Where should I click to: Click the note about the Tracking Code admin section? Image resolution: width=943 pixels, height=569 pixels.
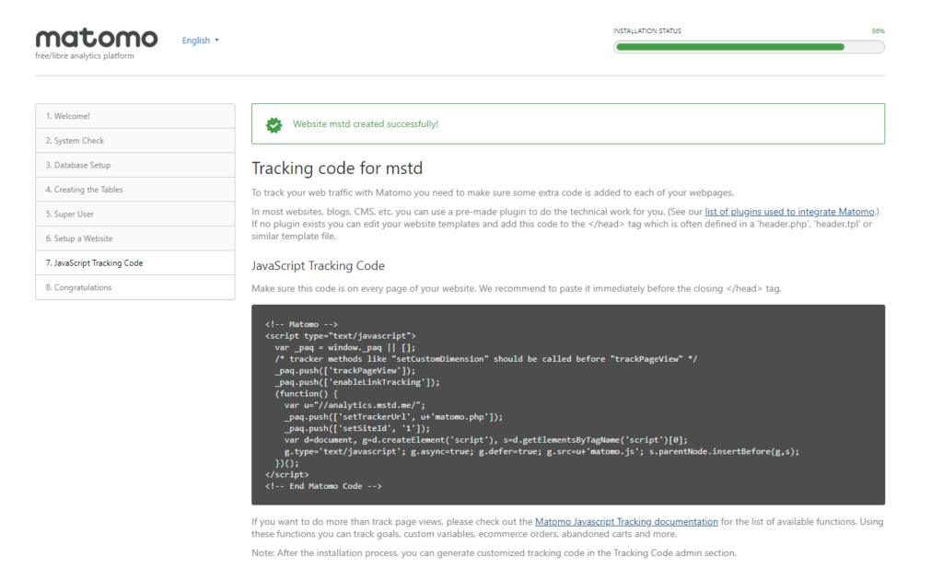[x=494, y=552]
